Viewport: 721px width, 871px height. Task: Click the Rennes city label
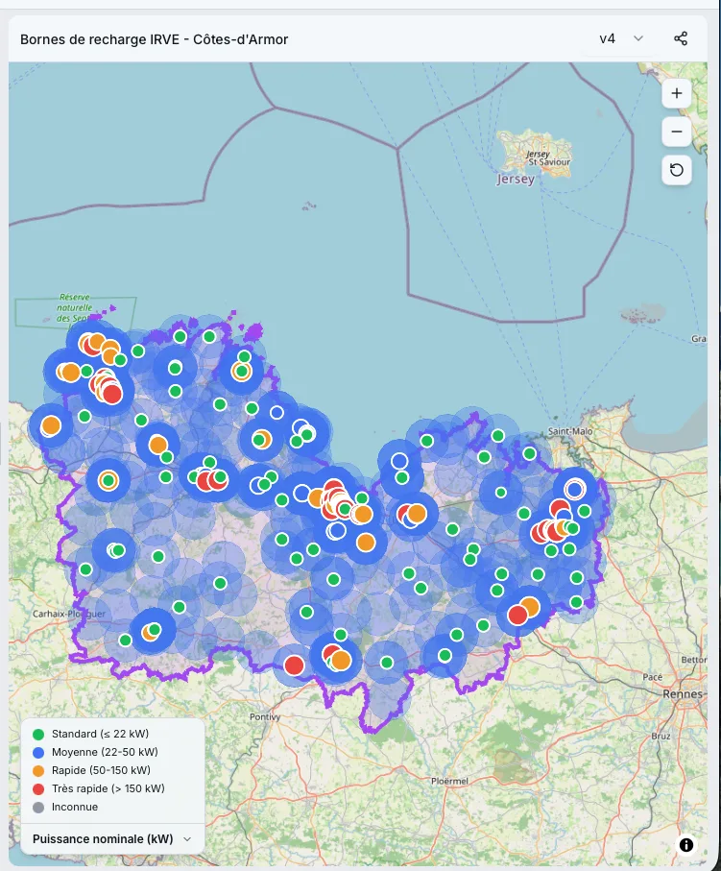coord(683,693)
